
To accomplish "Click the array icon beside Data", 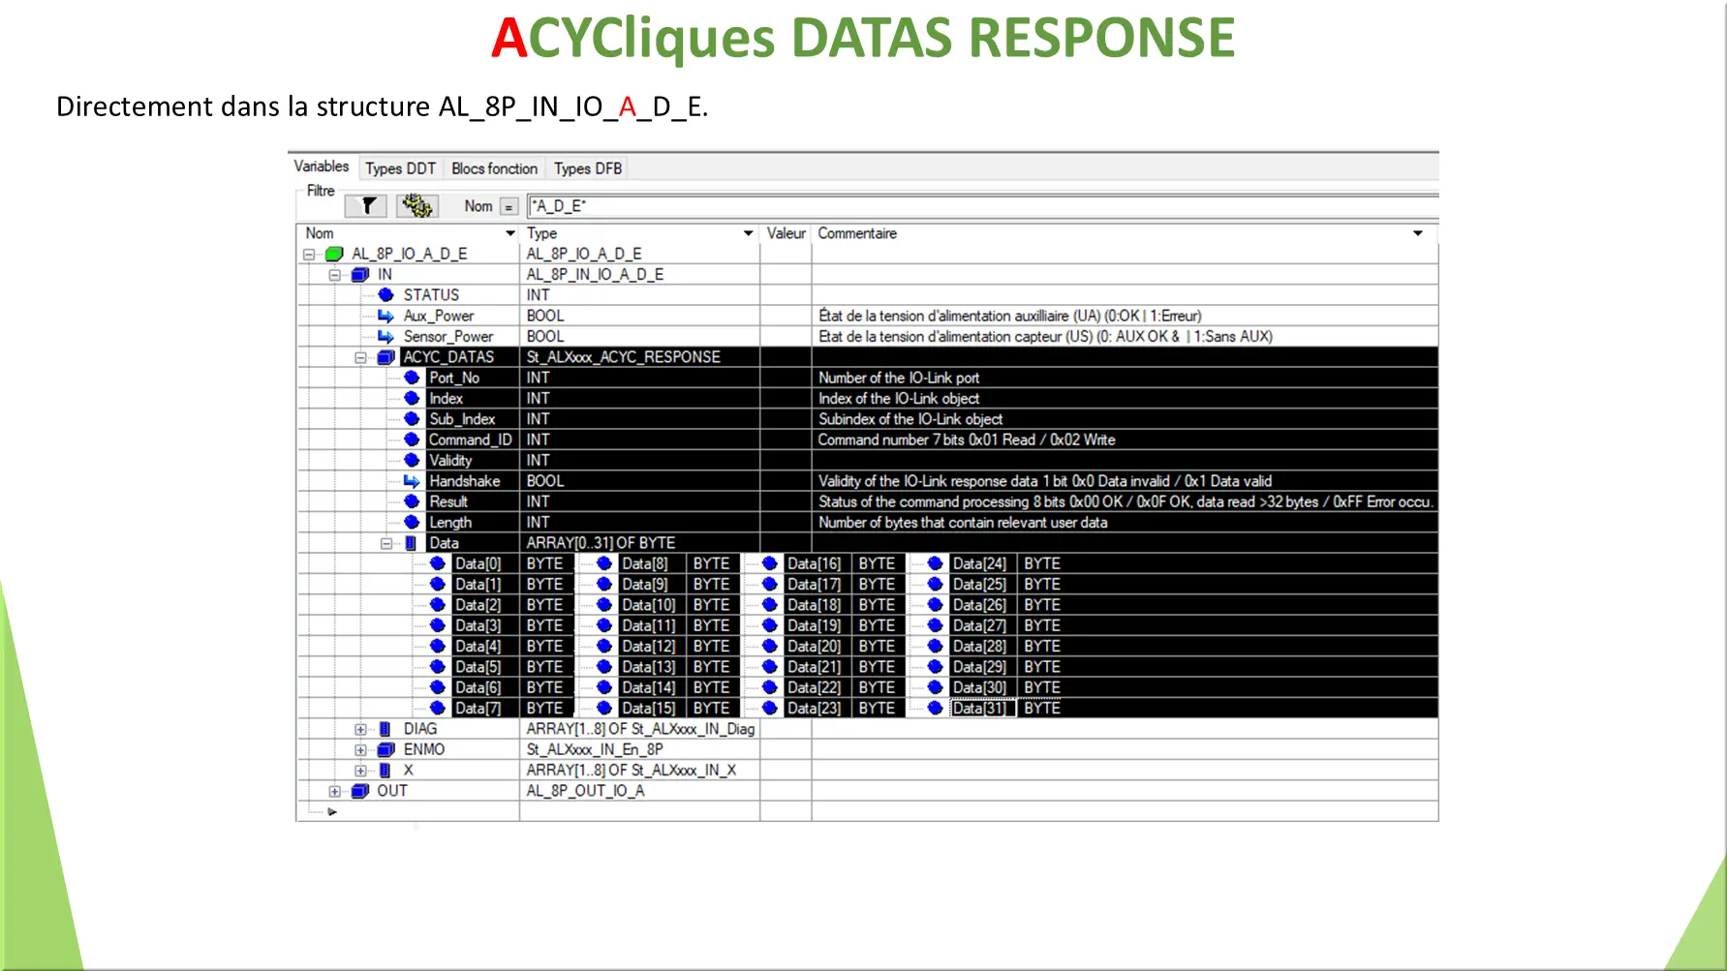I will [x=411, y=542].
